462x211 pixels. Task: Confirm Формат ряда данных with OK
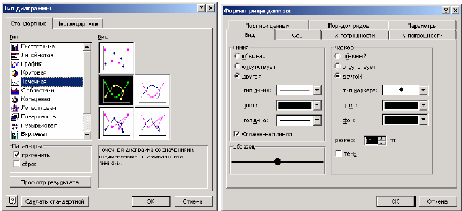coord(395,201)
